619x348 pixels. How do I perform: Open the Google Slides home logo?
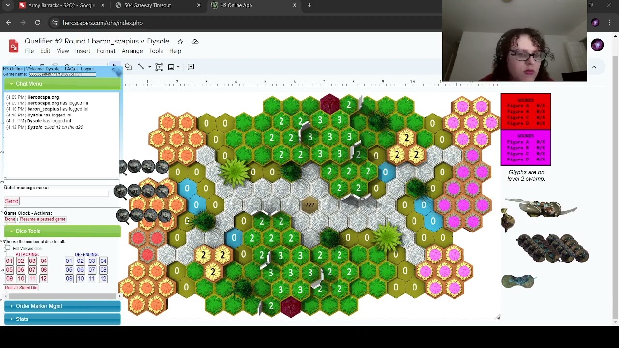pyautogui.click(x=14, y=46)
